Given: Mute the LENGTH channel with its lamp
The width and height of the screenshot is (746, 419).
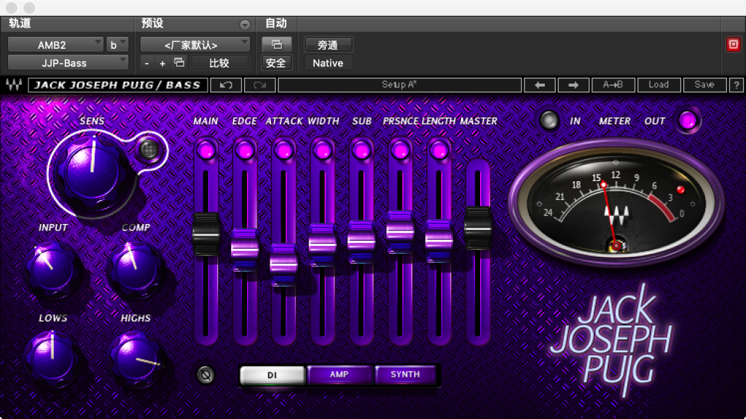Looking at the screenshot, I should pyautogui.click(x=439, y=151).
